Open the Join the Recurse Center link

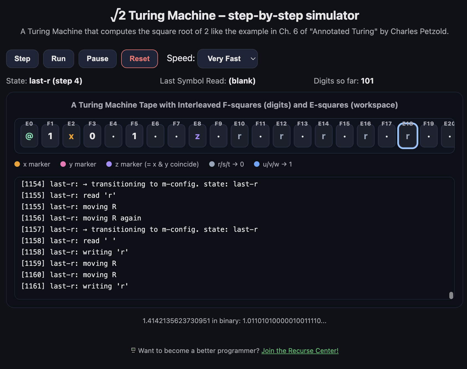(x=300, y=350)
